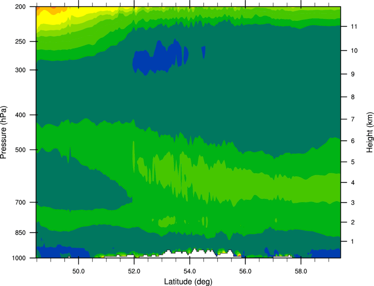The height and width of the screenshot is (286, 374).
Task: Click the 52.0 latitude tick label
Action: [134, 271]
